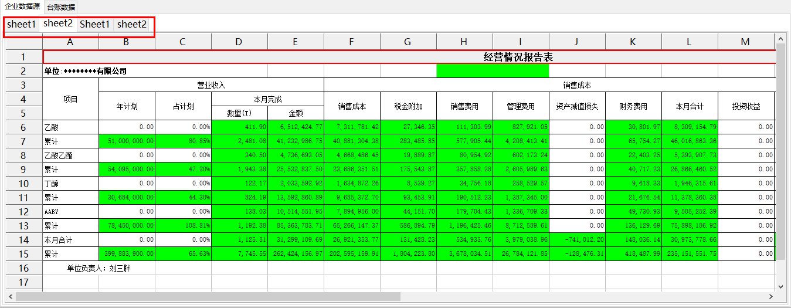Click the horizontal scrollbar thumb
The width and height of the screenshot is (791, 308).
208,296
